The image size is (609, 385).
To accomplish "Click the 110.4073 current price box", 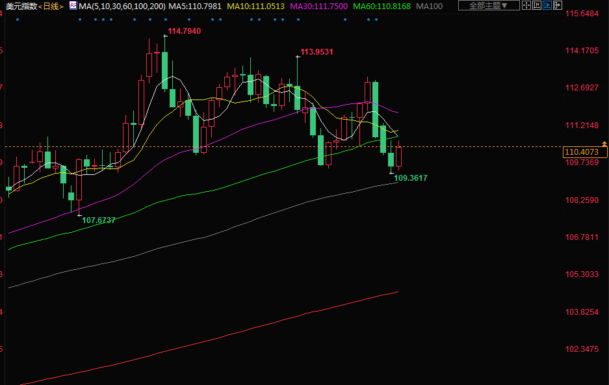I will [x=584, y=152].
